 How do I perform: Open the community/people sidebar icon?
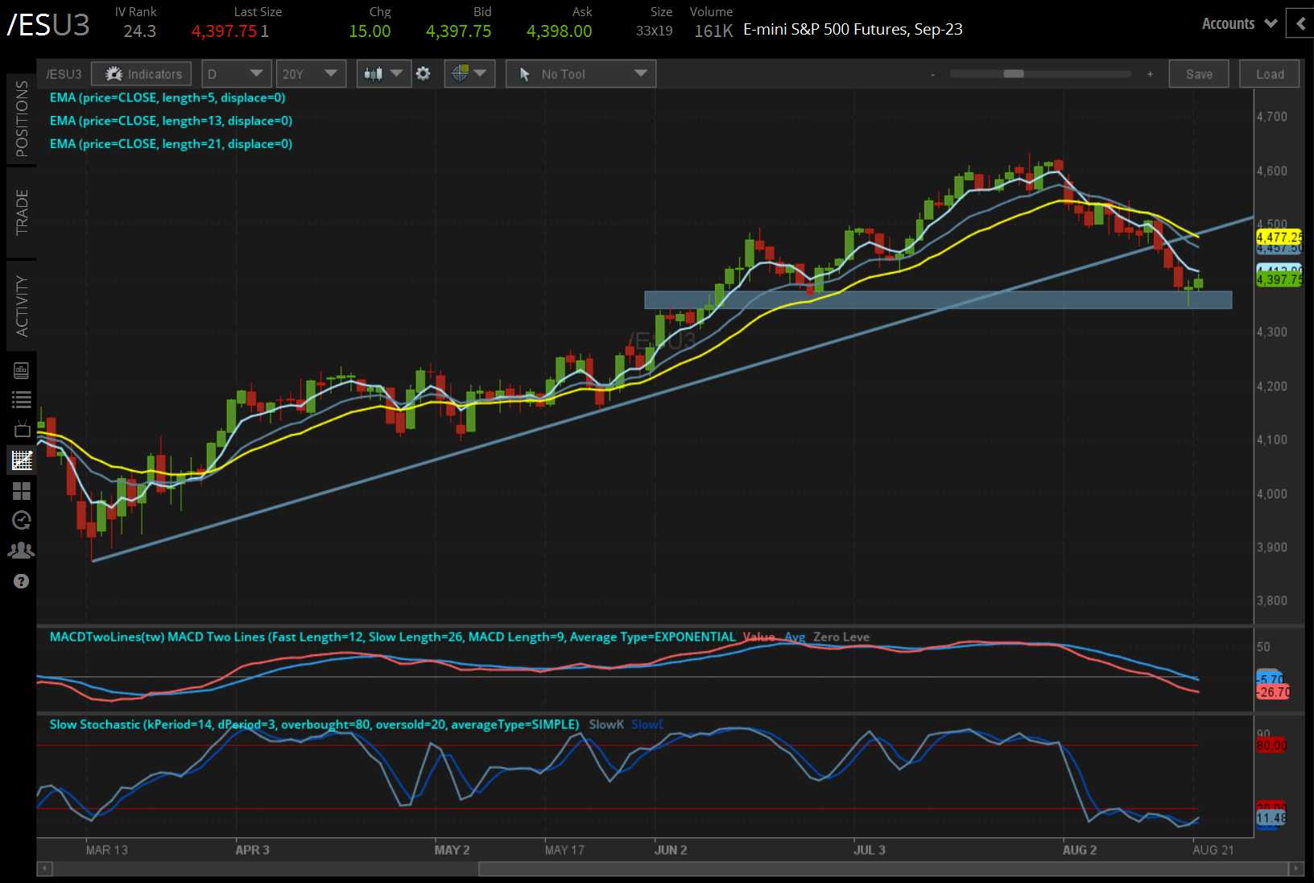pos(22,551)
